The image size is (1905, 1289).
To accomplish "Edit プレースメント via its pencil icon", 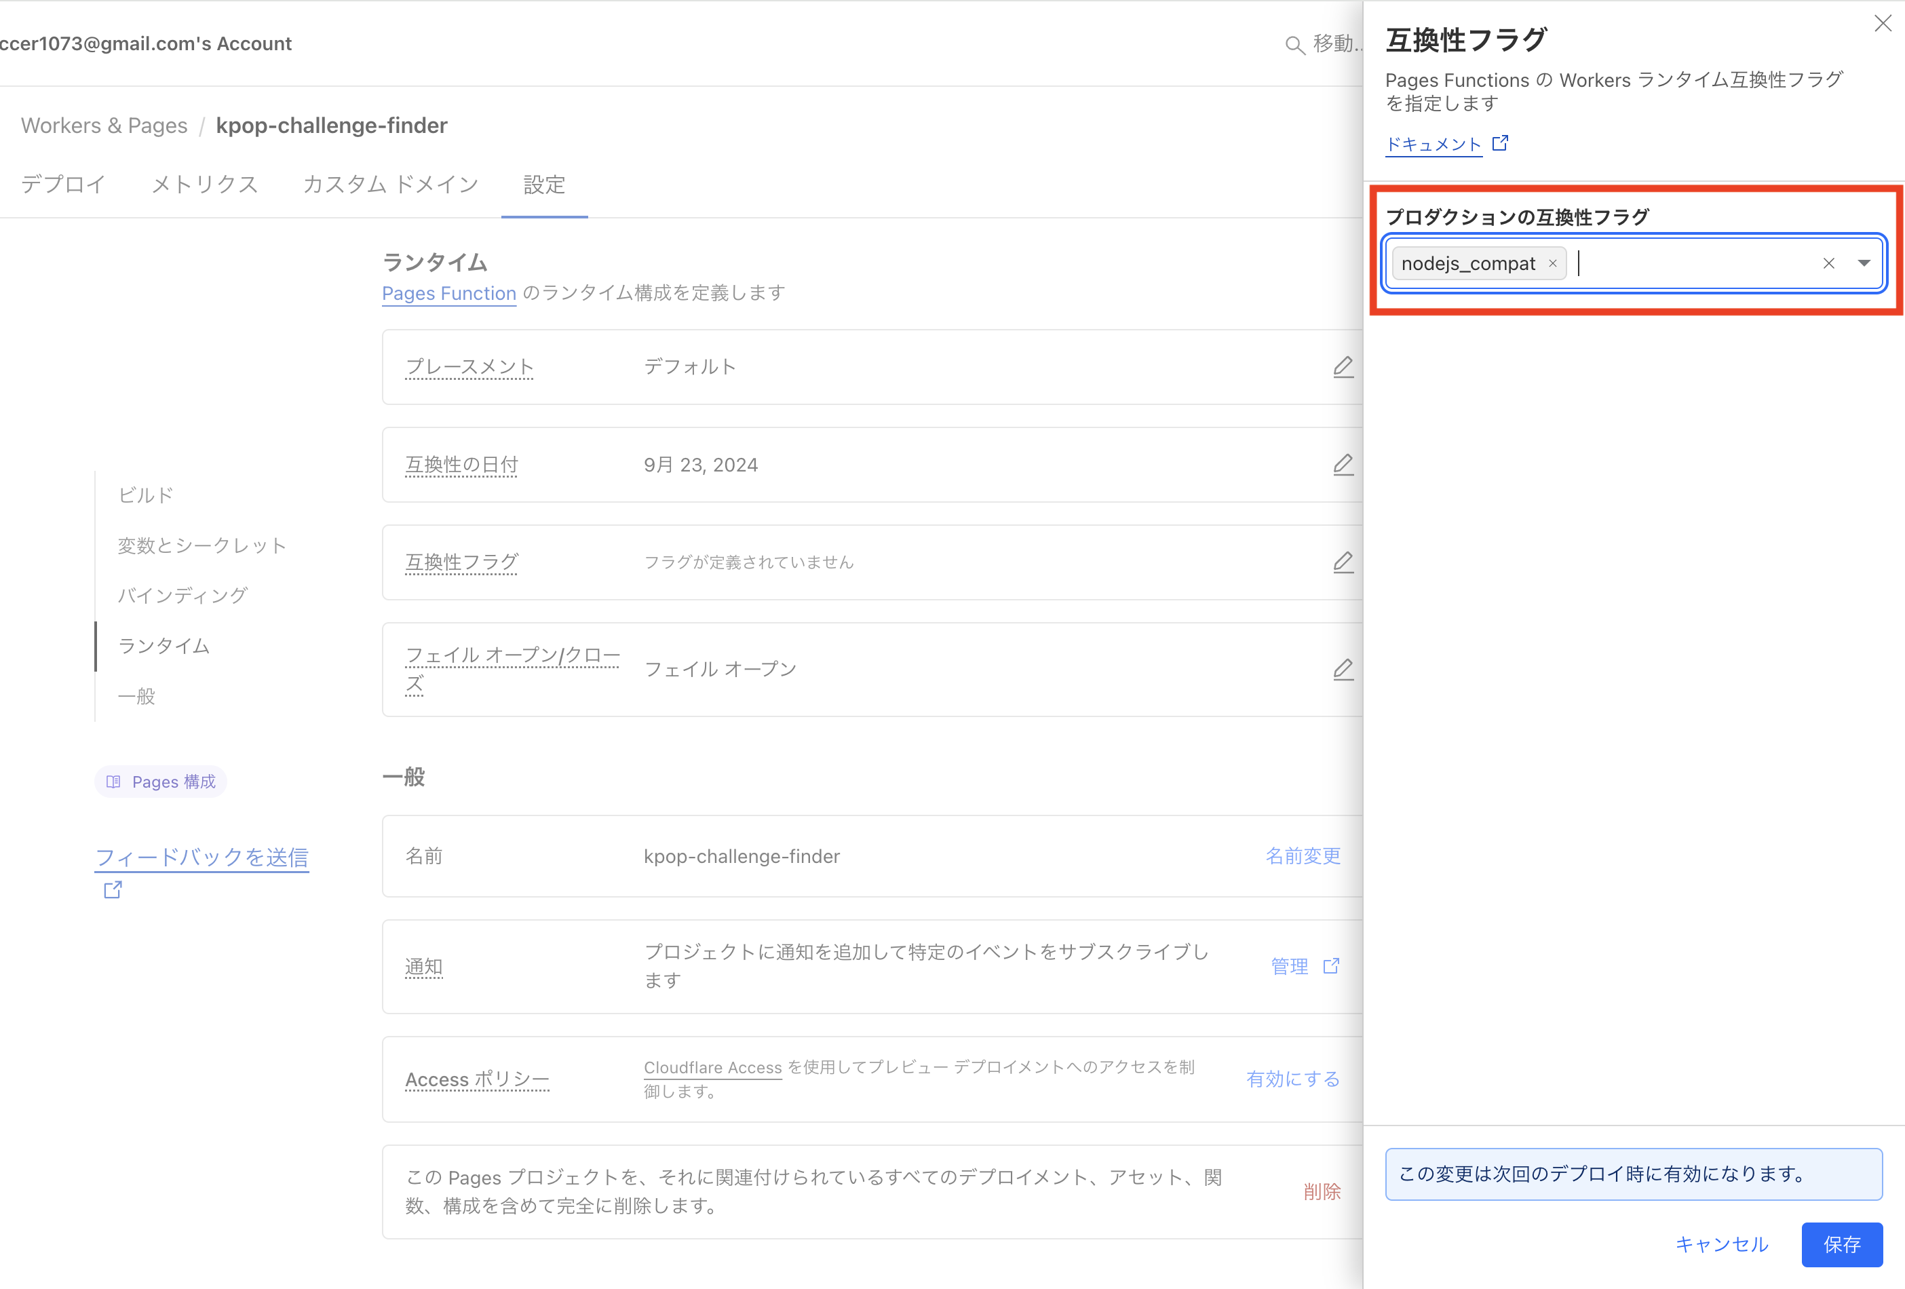I will coord(1343,366).
